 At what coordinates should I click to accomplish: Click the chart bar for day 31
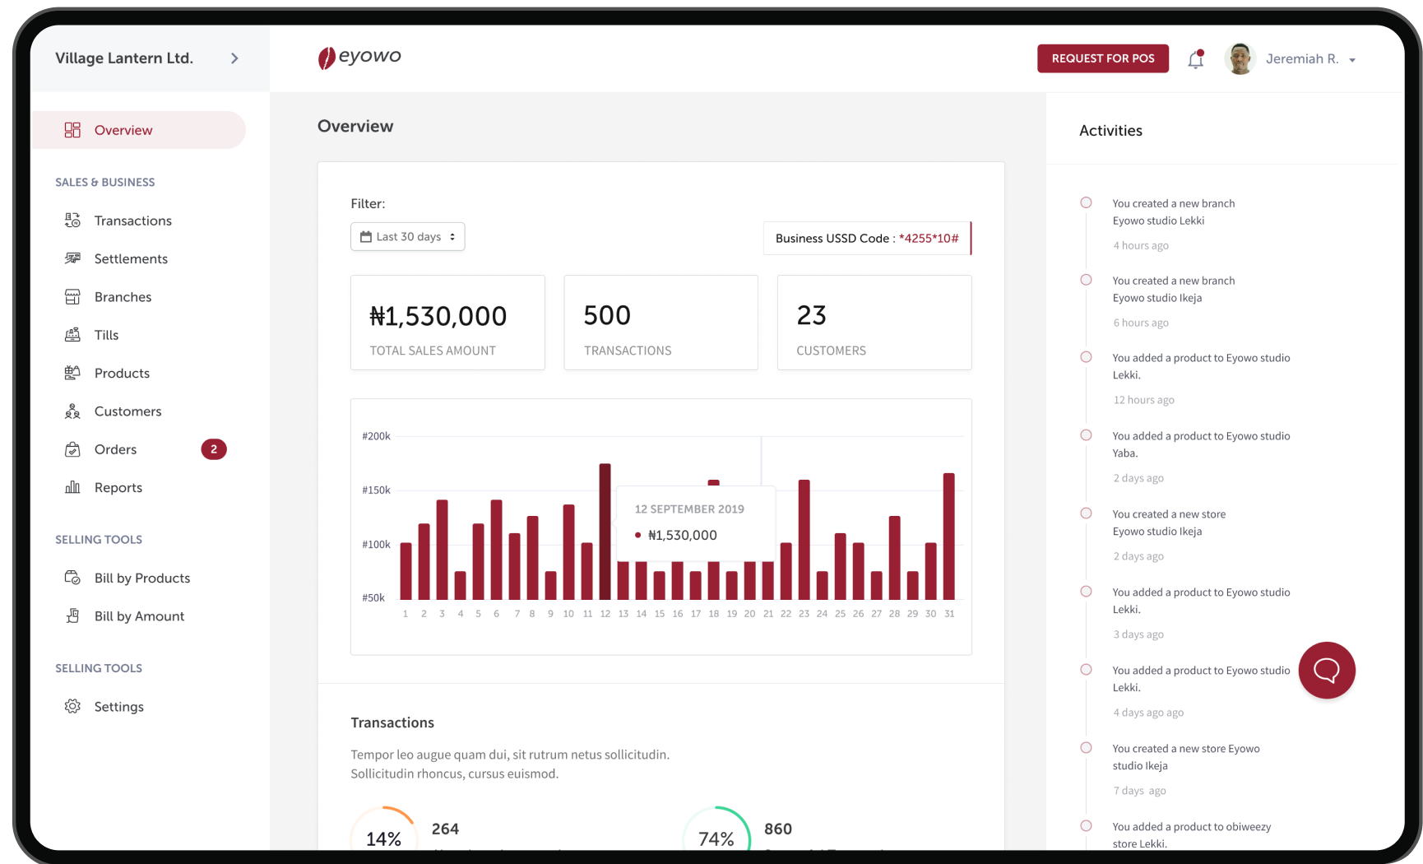(x=949, y=536)
